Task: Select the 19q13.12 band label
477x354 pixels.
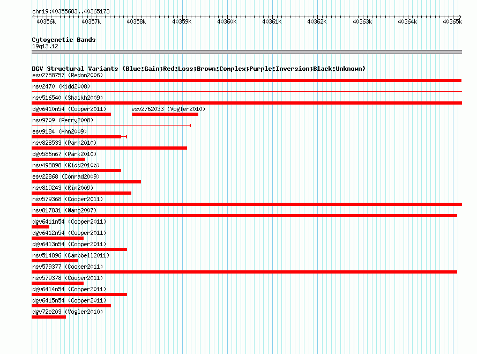Action: tap(45, 46)
